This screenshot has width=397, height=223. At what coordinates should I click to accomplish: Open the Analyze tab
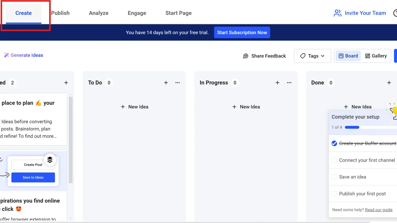pyautogui.click(x=99, y=13)
